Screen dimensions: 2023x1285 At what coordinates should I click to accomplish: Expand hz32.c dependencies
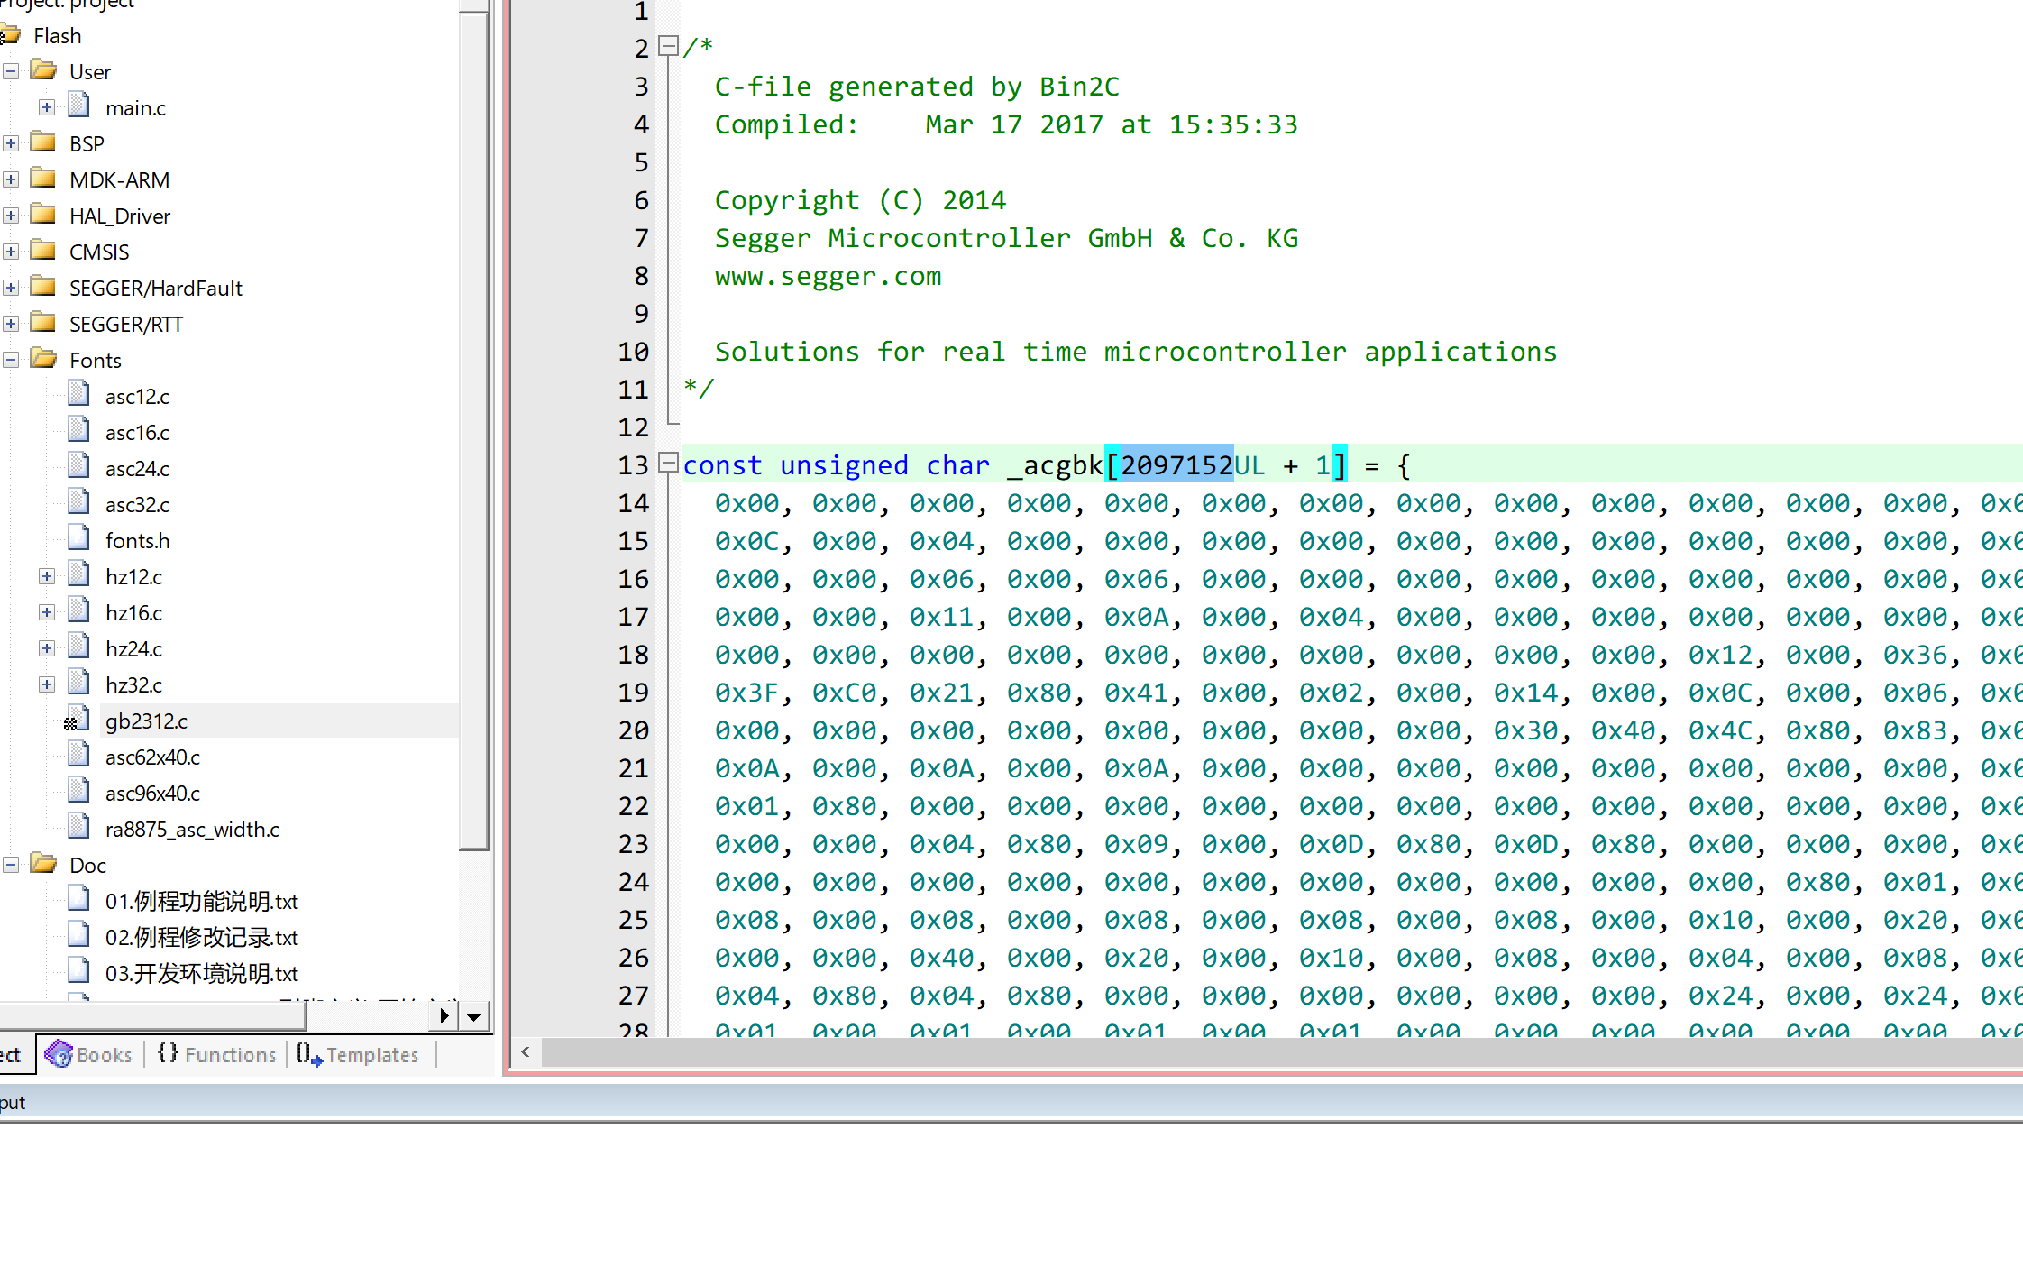47,684
